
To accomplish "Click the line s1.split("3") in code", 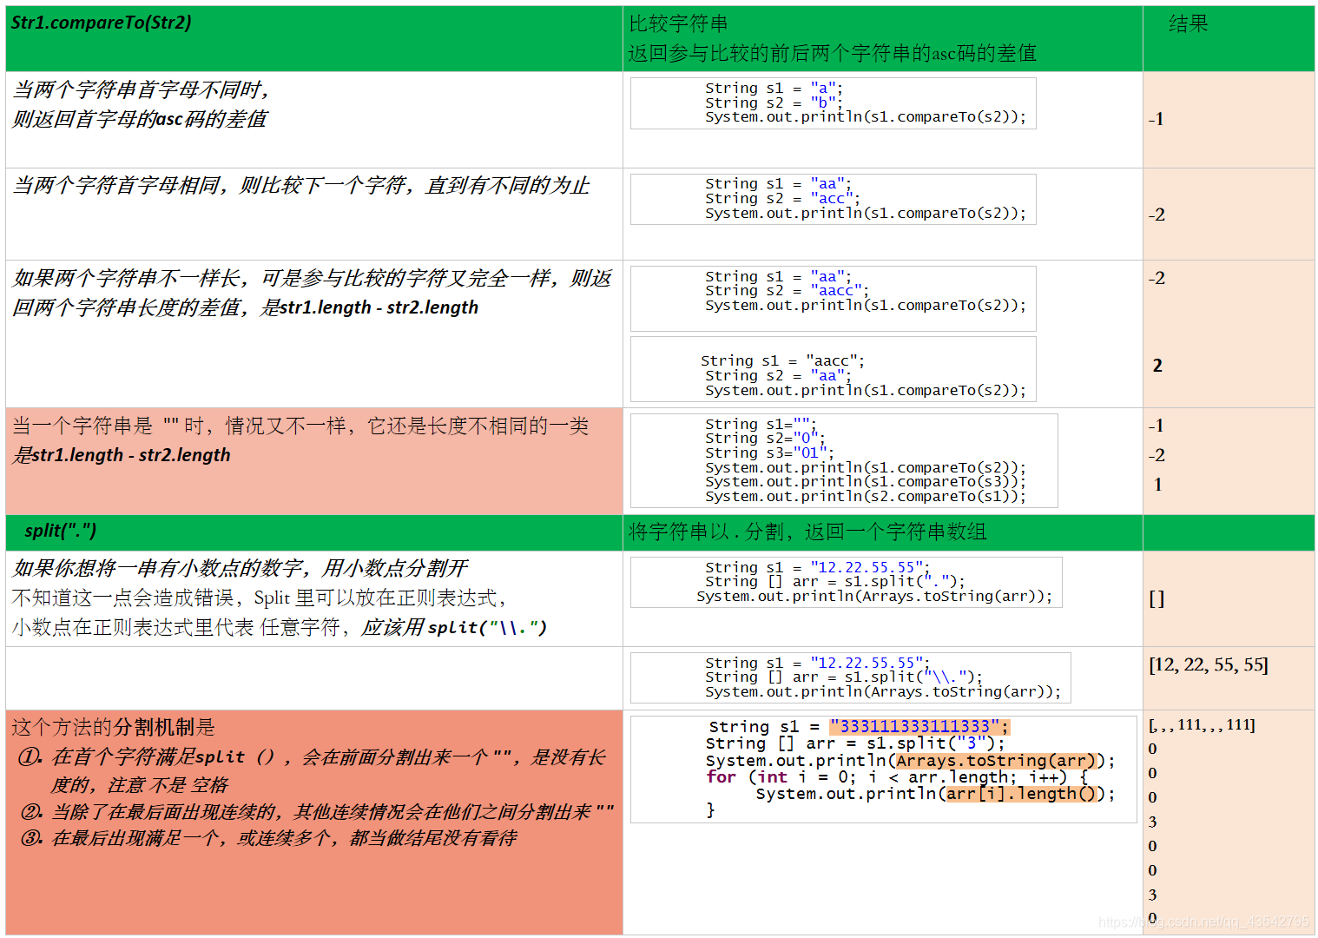I will [855, 743].
